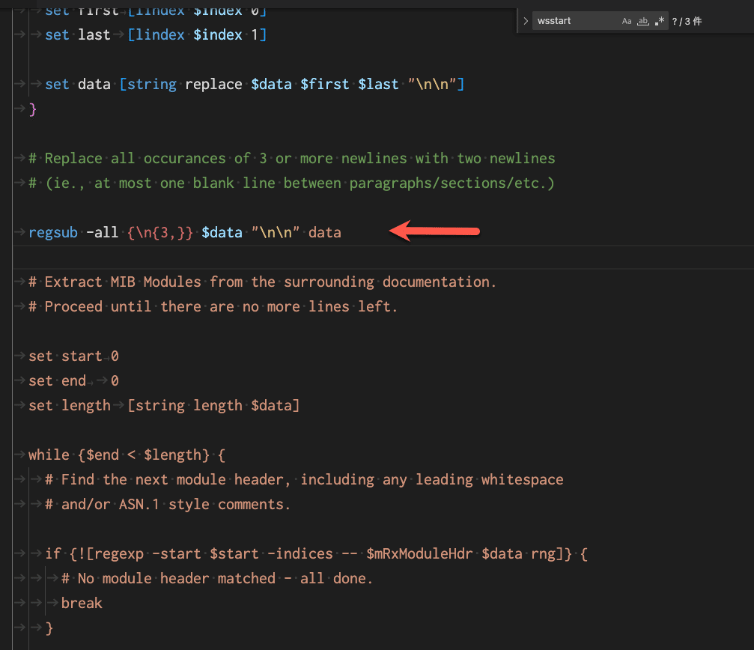The image size is (754, 650).
Task: Click the ?/3 search results counter
Action: [x=687, y=20]
